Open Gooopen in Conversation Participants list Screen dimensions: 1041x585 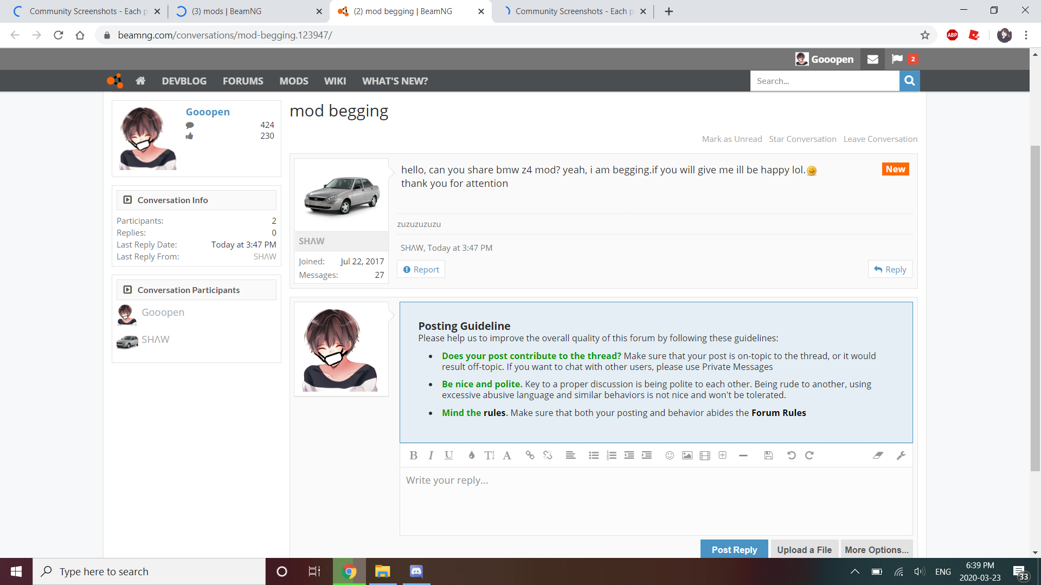(163, 313)
